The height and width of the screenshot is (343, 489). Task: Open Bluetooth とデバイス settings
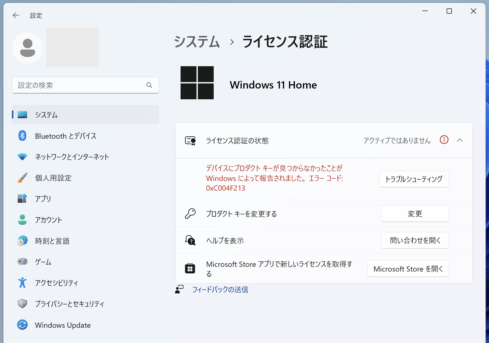click(x=86, y=136)
